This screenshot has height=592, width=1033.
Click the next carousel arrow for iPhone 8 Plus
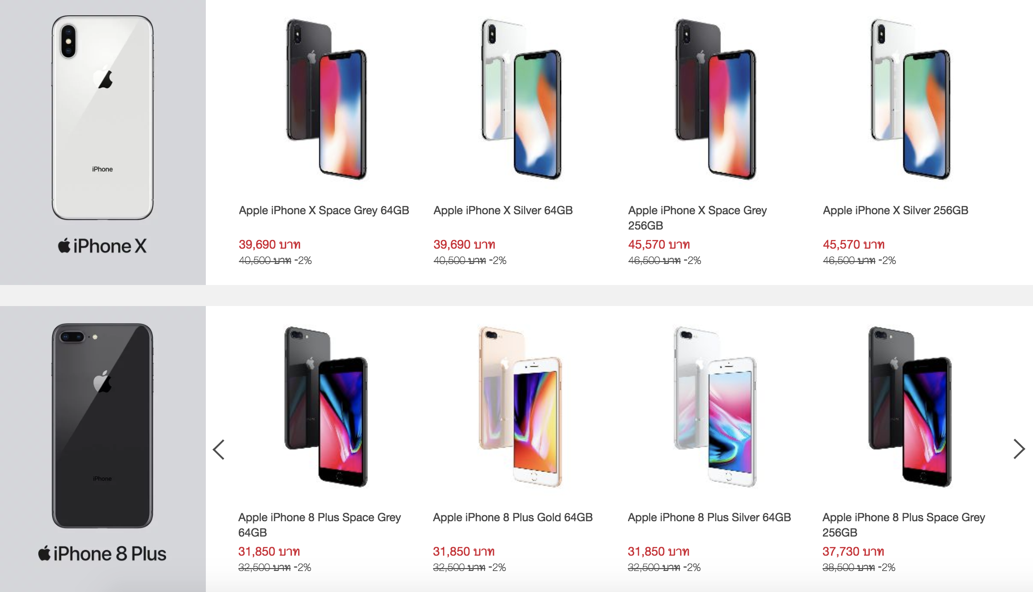tap(1019, 449)
